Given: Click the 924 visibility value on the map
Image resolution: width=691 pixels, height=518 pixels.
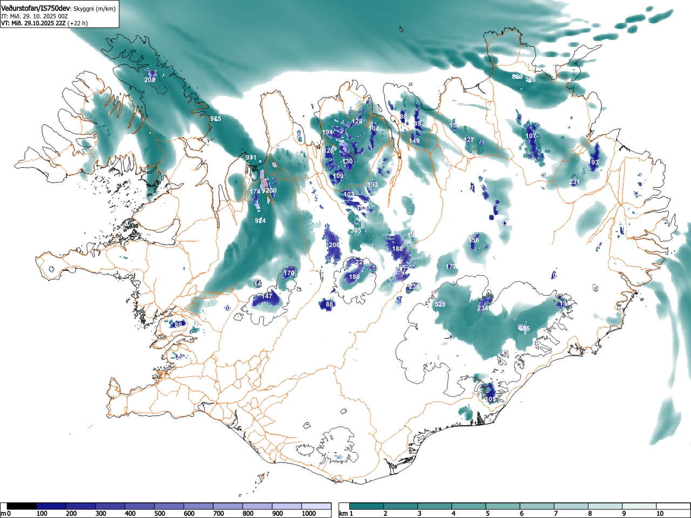Looking at the screenshot, I should (x=260, y=221).
